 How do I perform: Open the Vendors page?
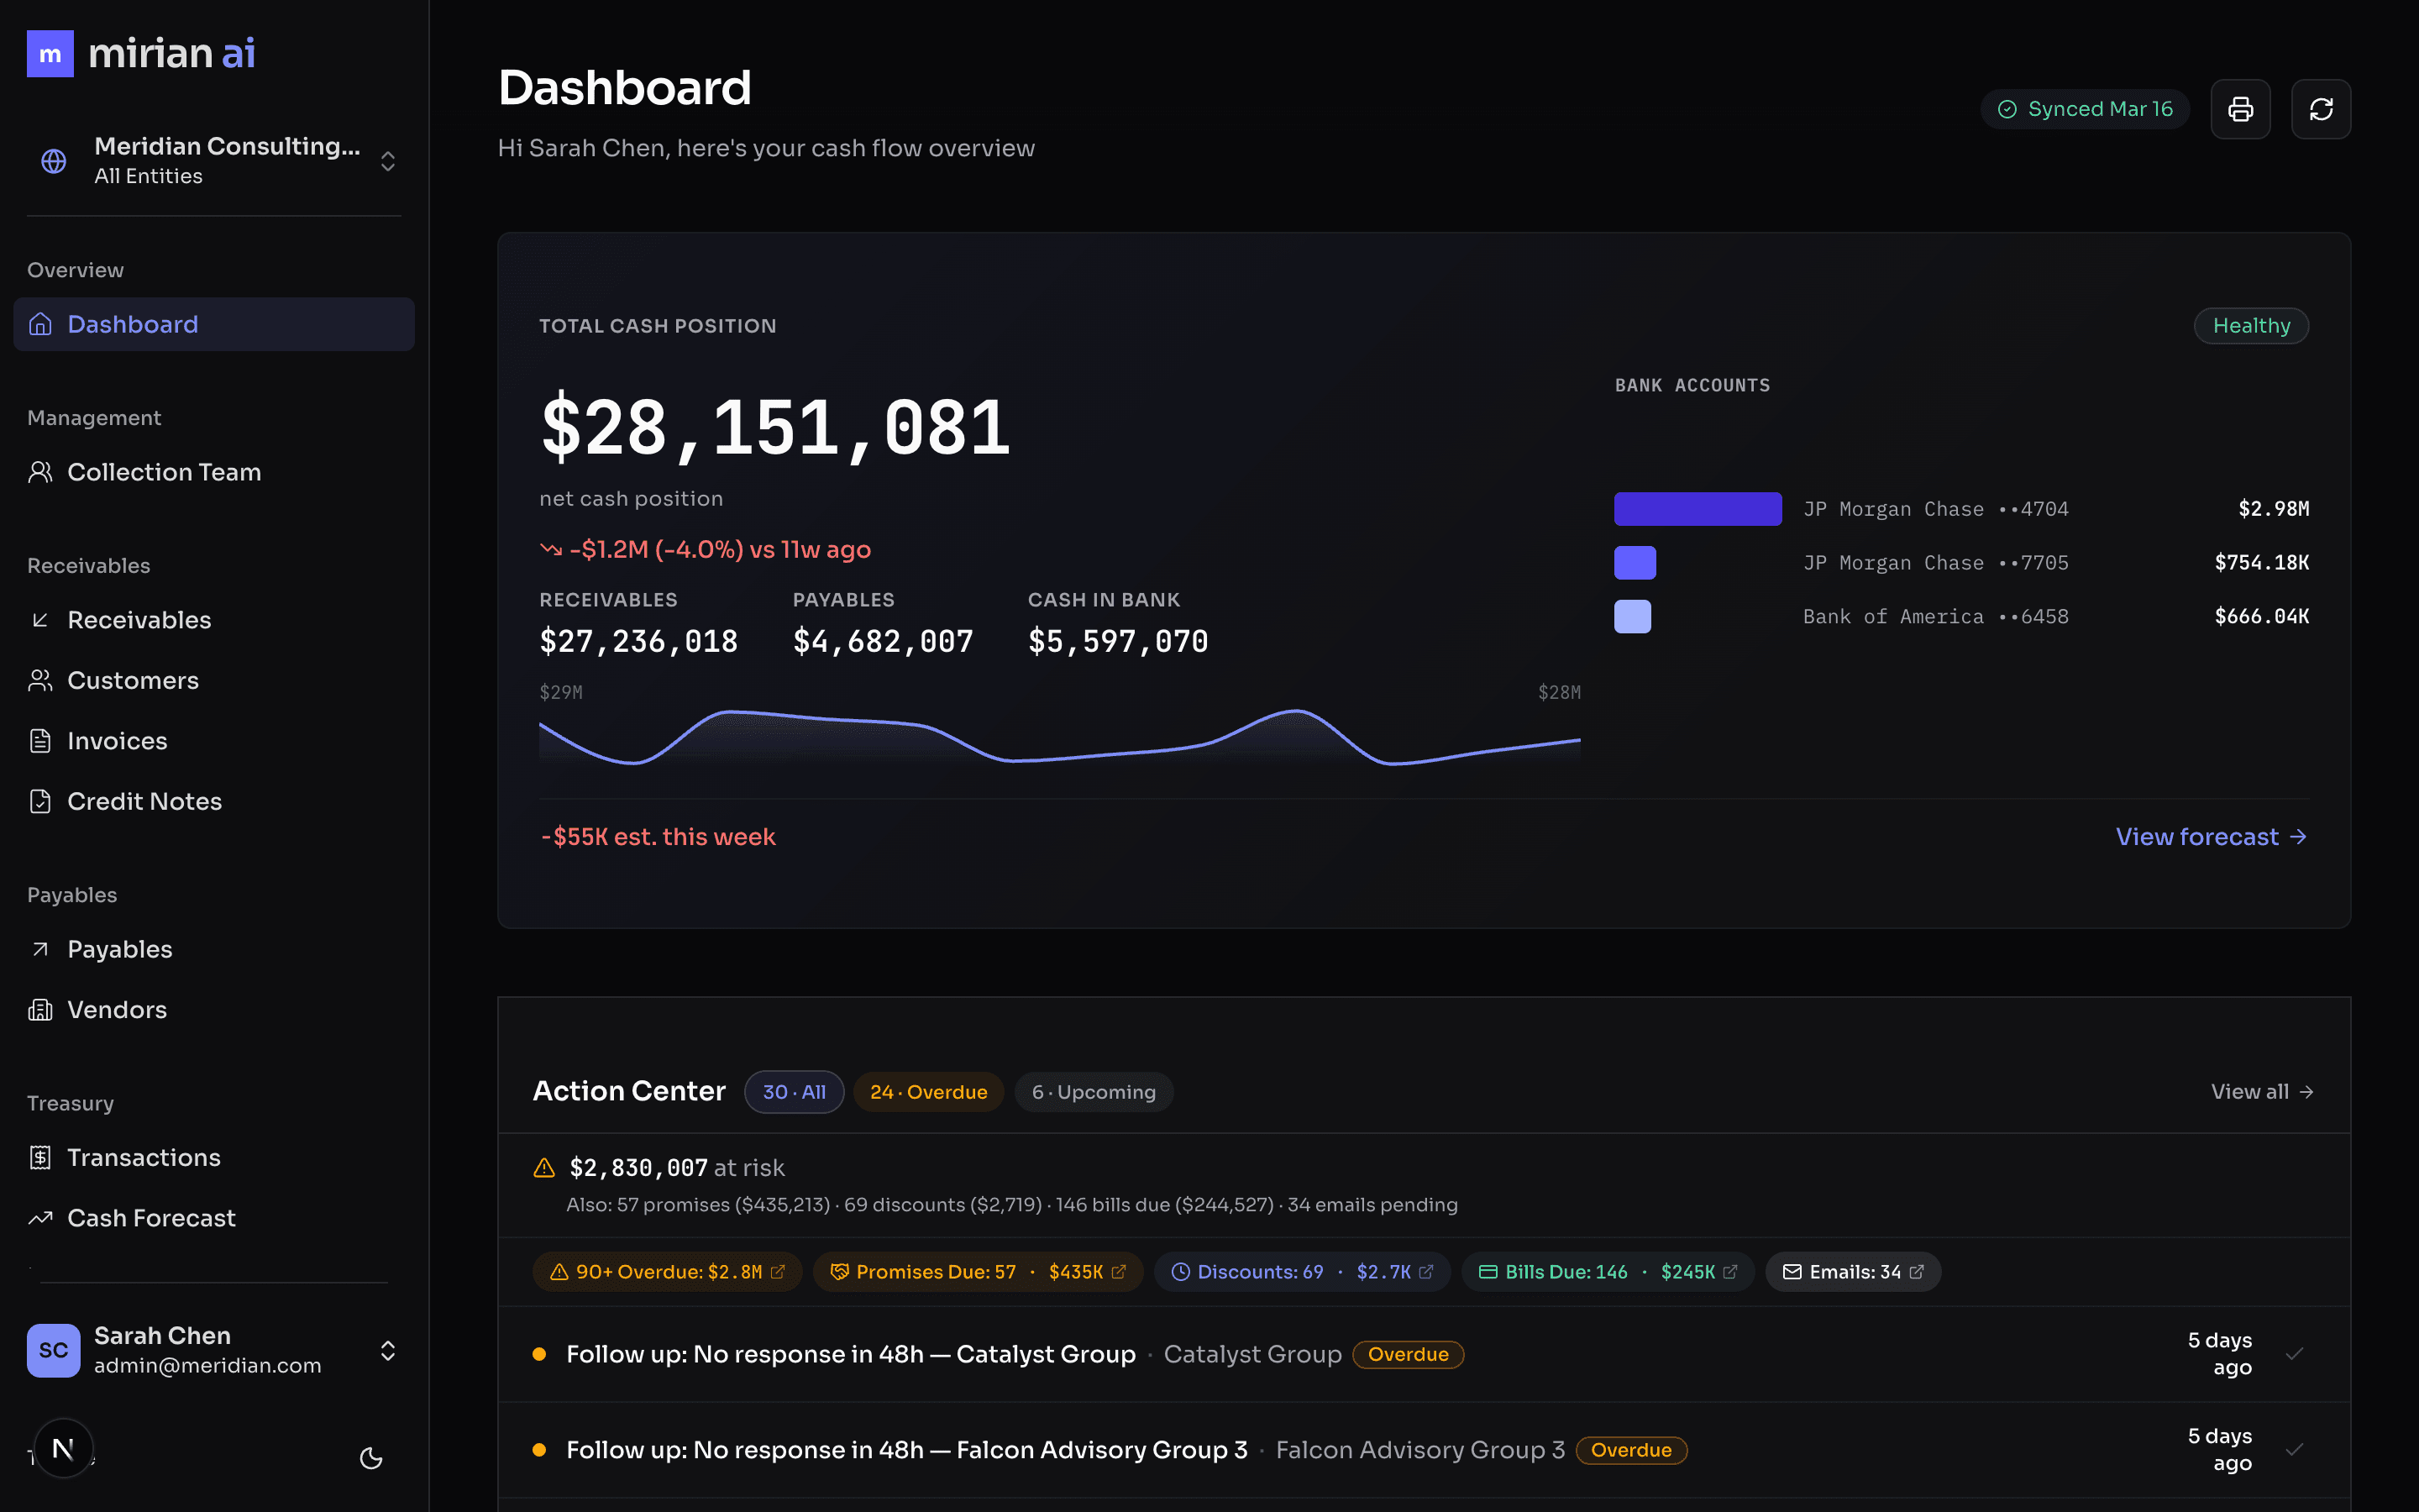point(117,1009)
